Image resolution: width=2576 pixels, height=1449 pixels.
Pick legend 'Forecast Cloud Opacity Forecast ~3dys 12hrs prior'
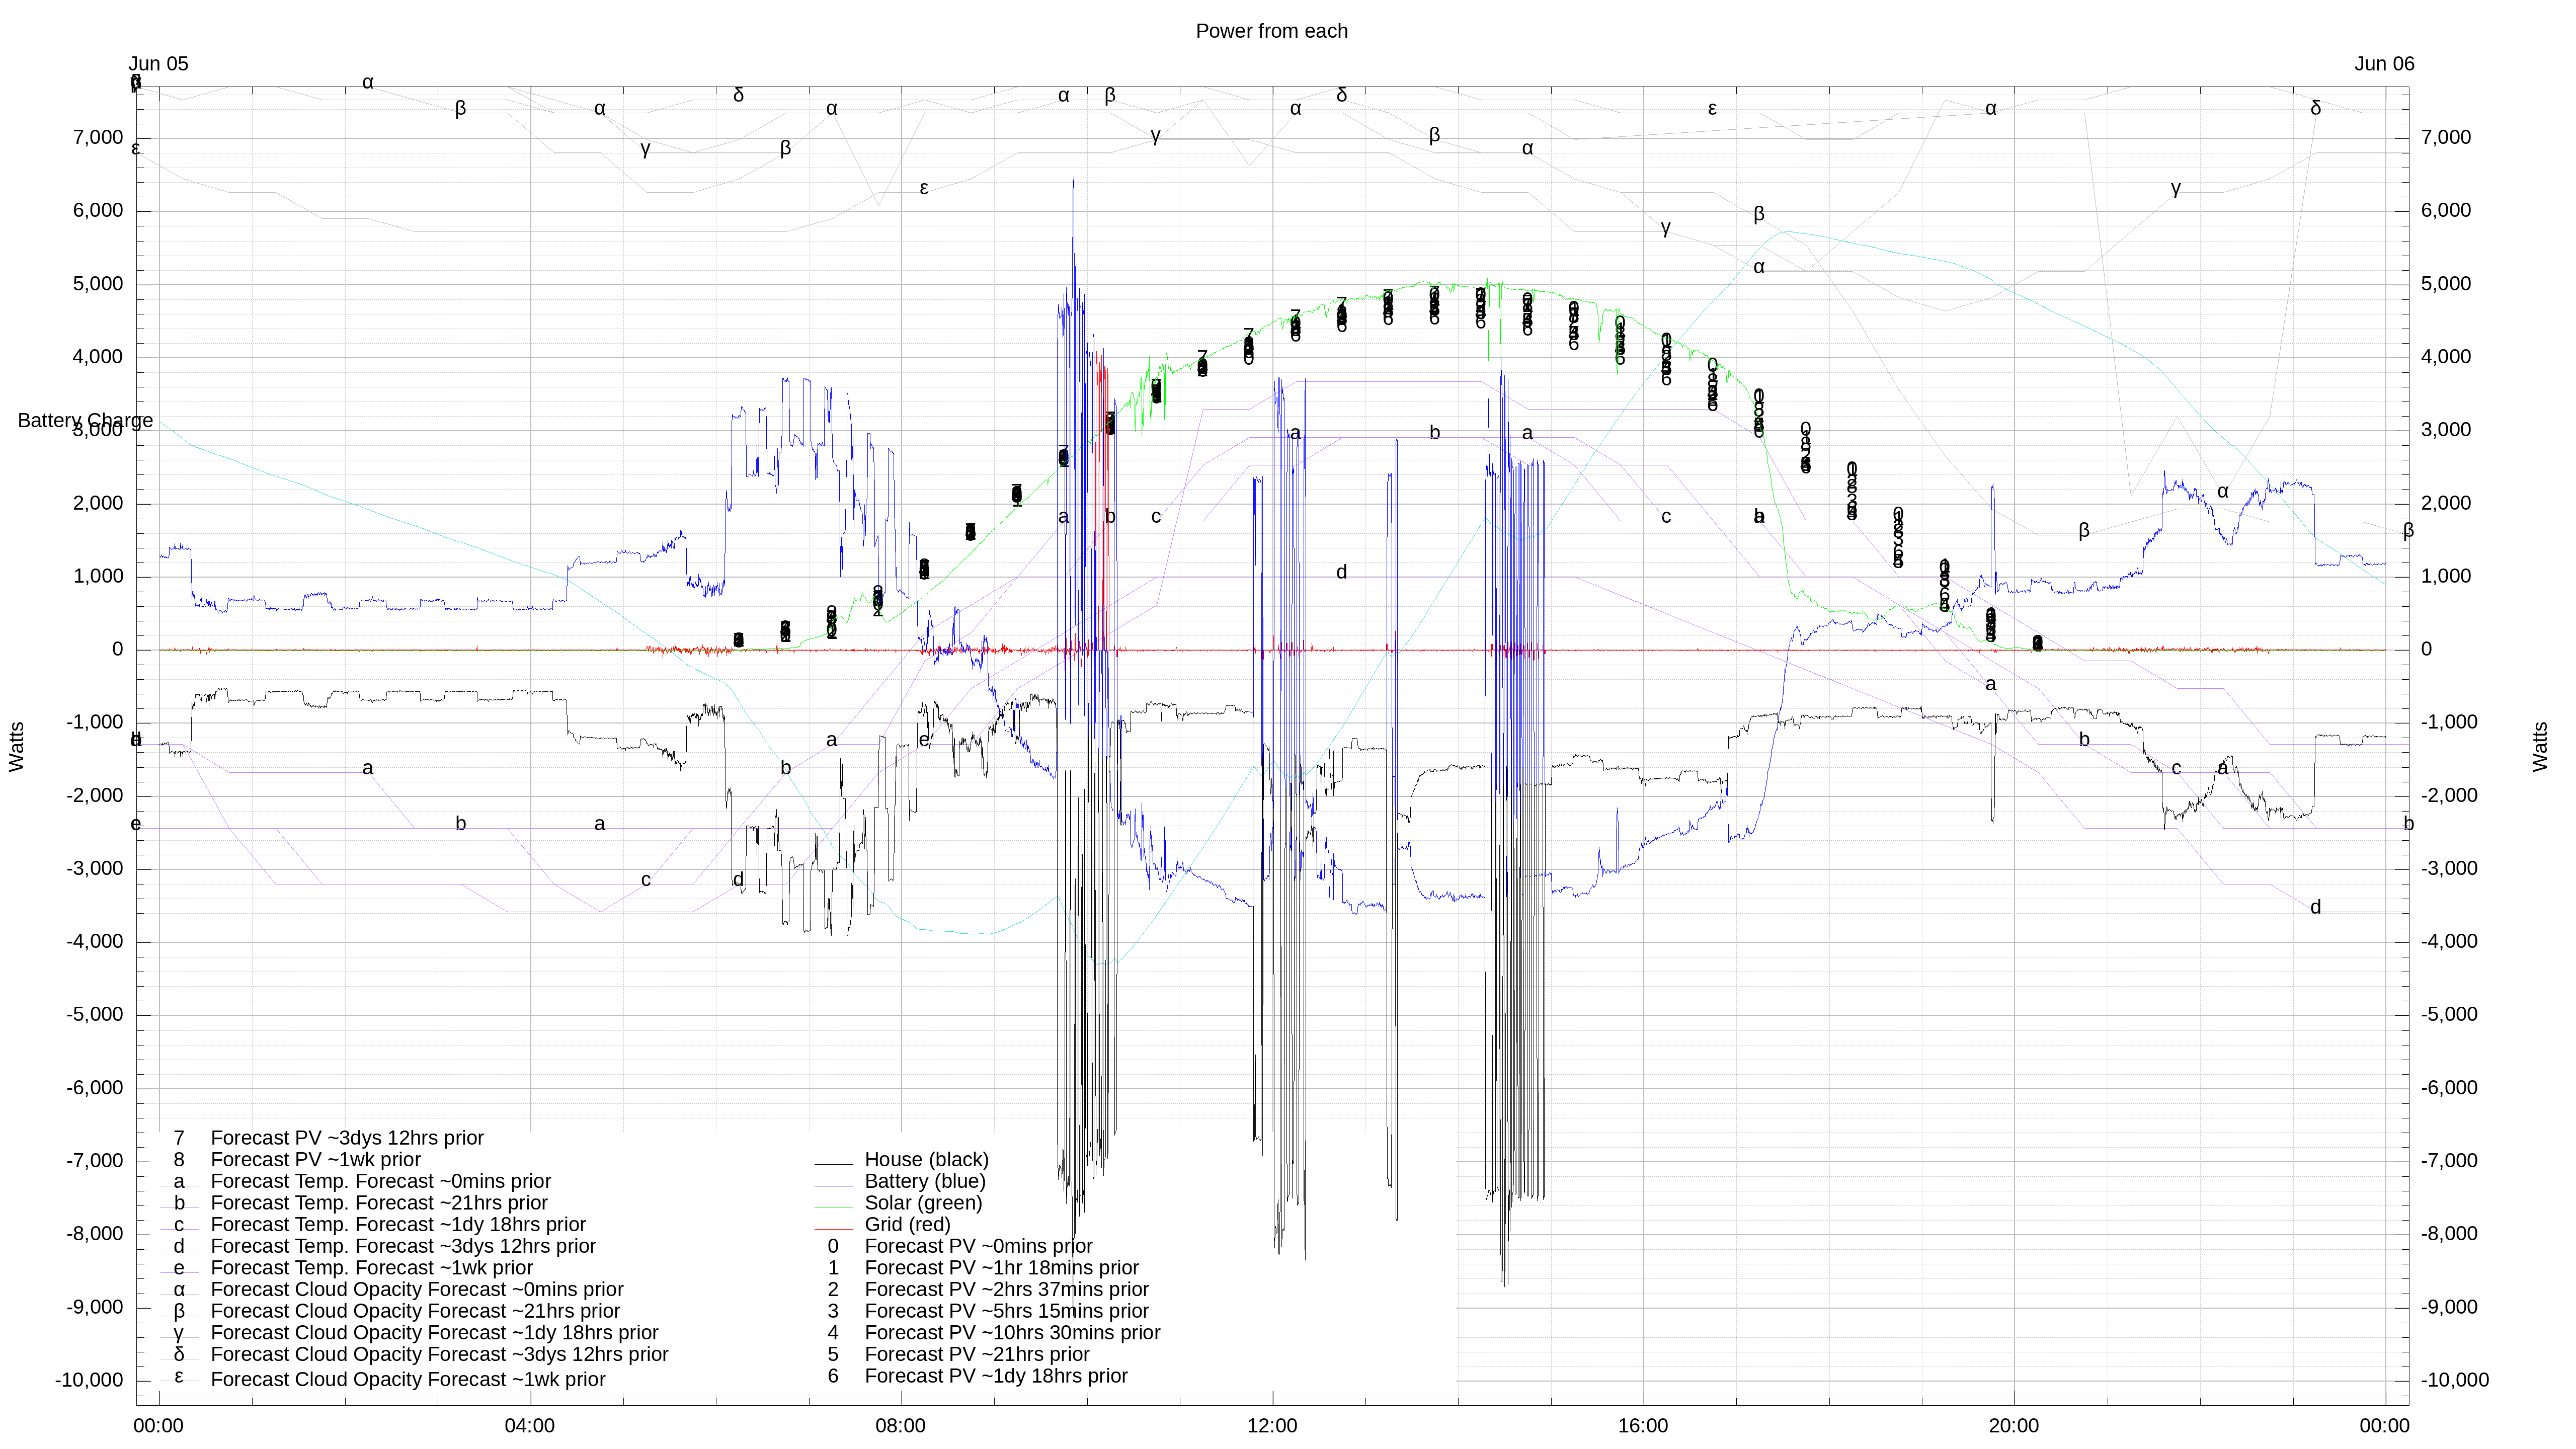tap(439, 1355)
